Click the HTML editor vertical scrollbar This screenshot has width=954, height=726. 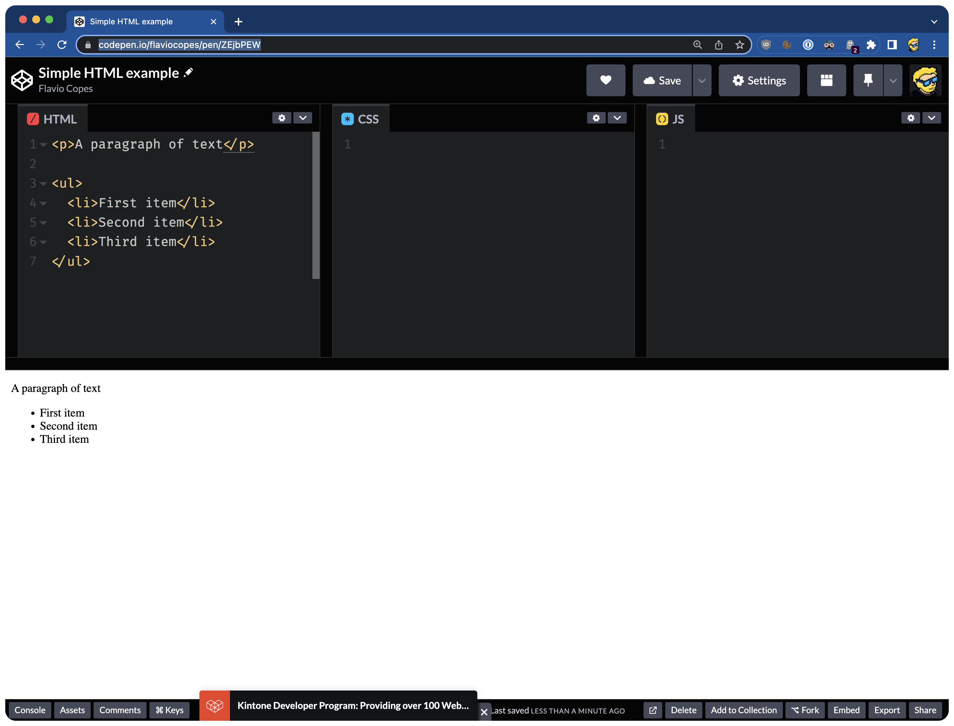tap(316, 205)
